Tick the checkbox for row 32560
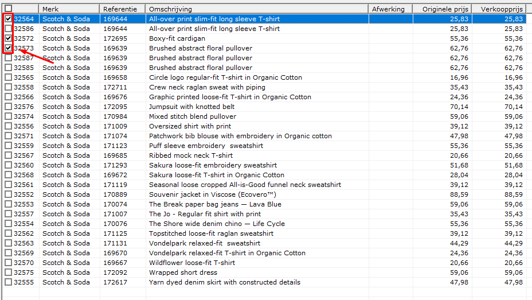The height and width of the screenshot is (300, 532). pos(9,165)
